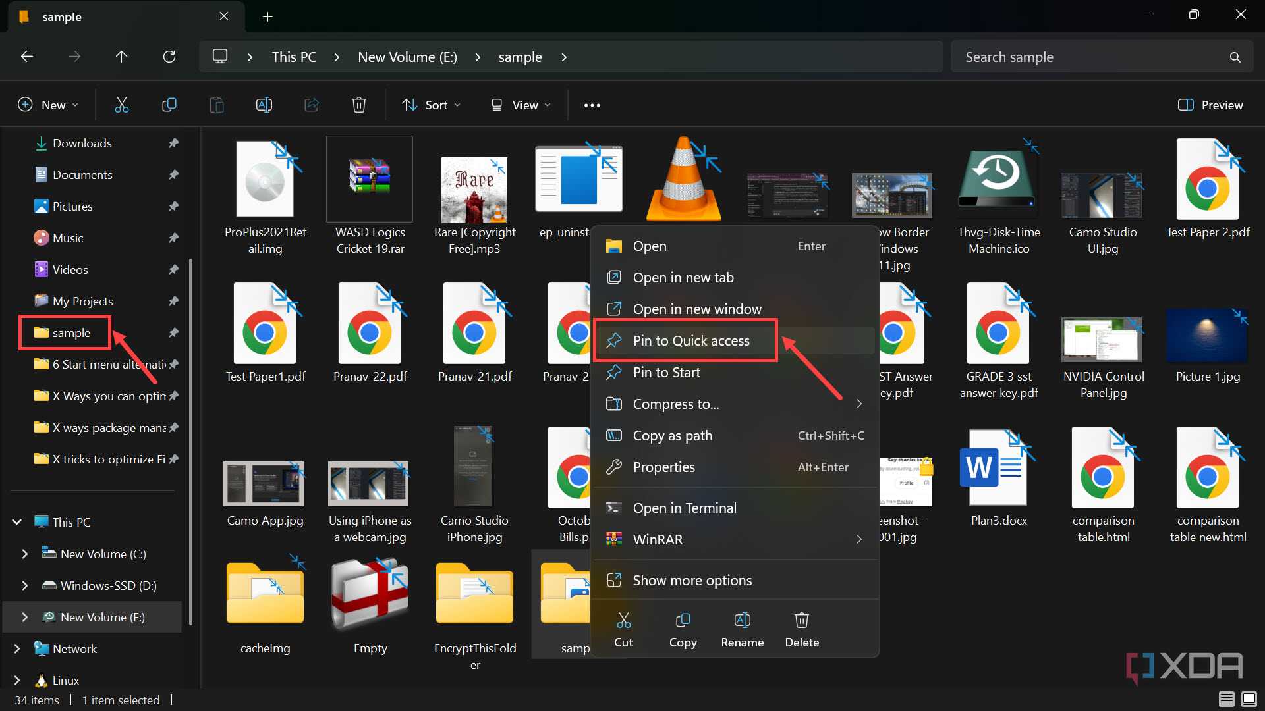Unpin My Projects using its pin icon
Viewport: 1265px width, 711px height.
[x=173, y=301]
